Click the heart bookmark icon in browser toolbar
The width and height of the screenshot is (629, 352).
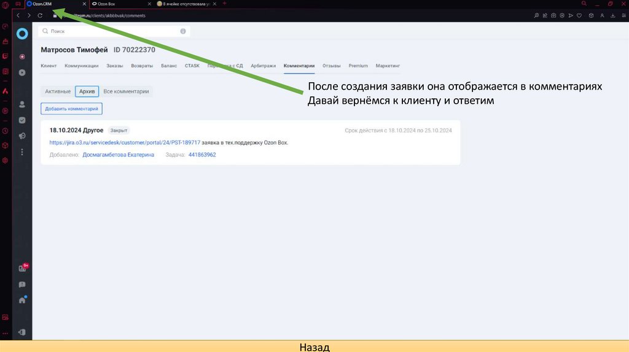(579, 15)
